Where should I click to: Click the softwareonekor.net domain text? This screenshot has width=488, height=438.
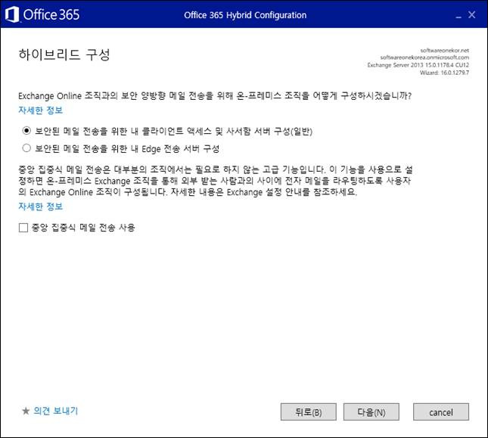click(x=445, y=51)
